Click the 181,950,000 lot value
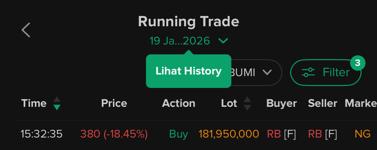The width and height of the screenshot is (377, 150). 229,134
